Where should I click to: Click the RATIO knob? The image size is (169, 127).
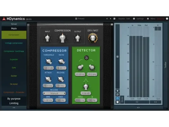[x=61, y=62]
